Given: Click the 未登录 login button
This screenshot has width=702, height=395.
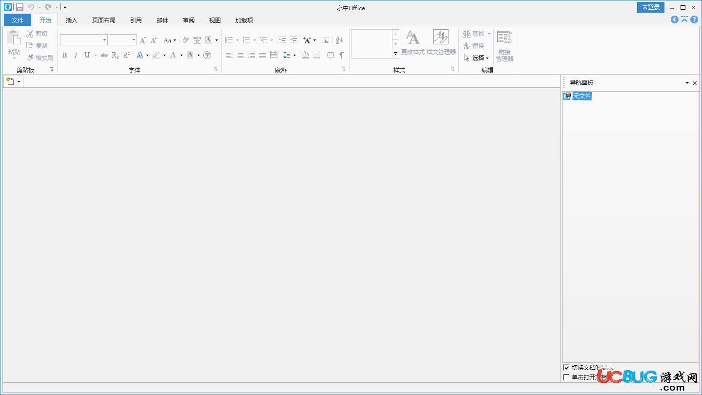Looking at the screenshot, I should point(650,7).
